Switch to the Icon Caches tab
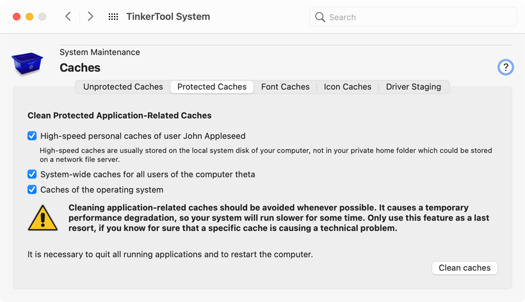Image resolution: width=525 pixels, height=302 pixels. point(348,86)
